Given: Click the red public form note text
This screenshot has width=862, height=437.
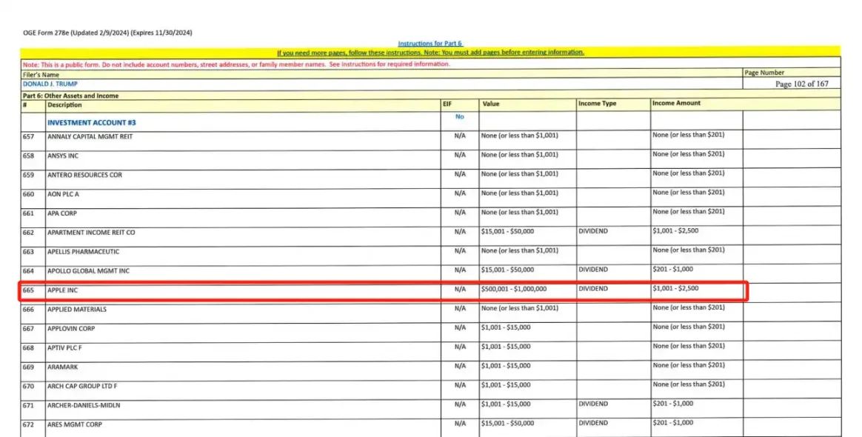Looking at the screenshot, I should pyautogui.click(x=236, y=64).
